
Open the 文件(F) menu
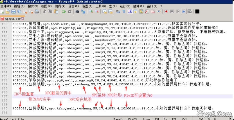click(x=6, y=6)
